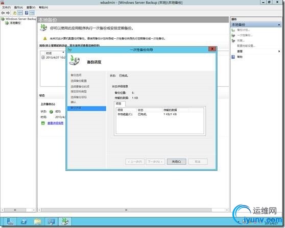Click the main pane scrollbar left arrow
Screen dimensions: 285x228
point(39,210)
